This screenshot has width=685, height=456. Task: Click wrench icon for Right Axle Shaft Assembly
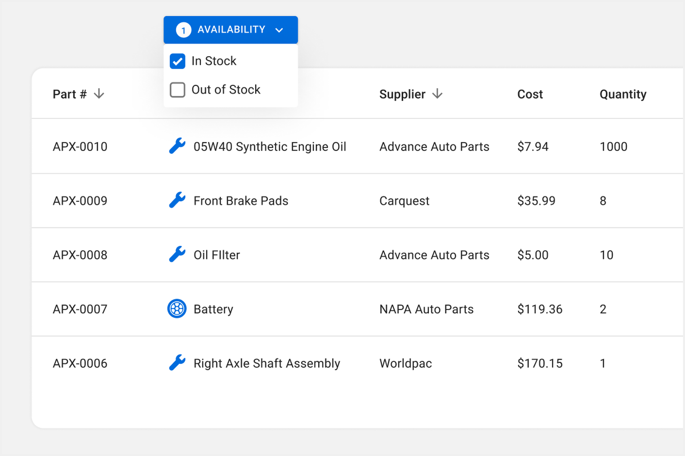tap(177, 363)
